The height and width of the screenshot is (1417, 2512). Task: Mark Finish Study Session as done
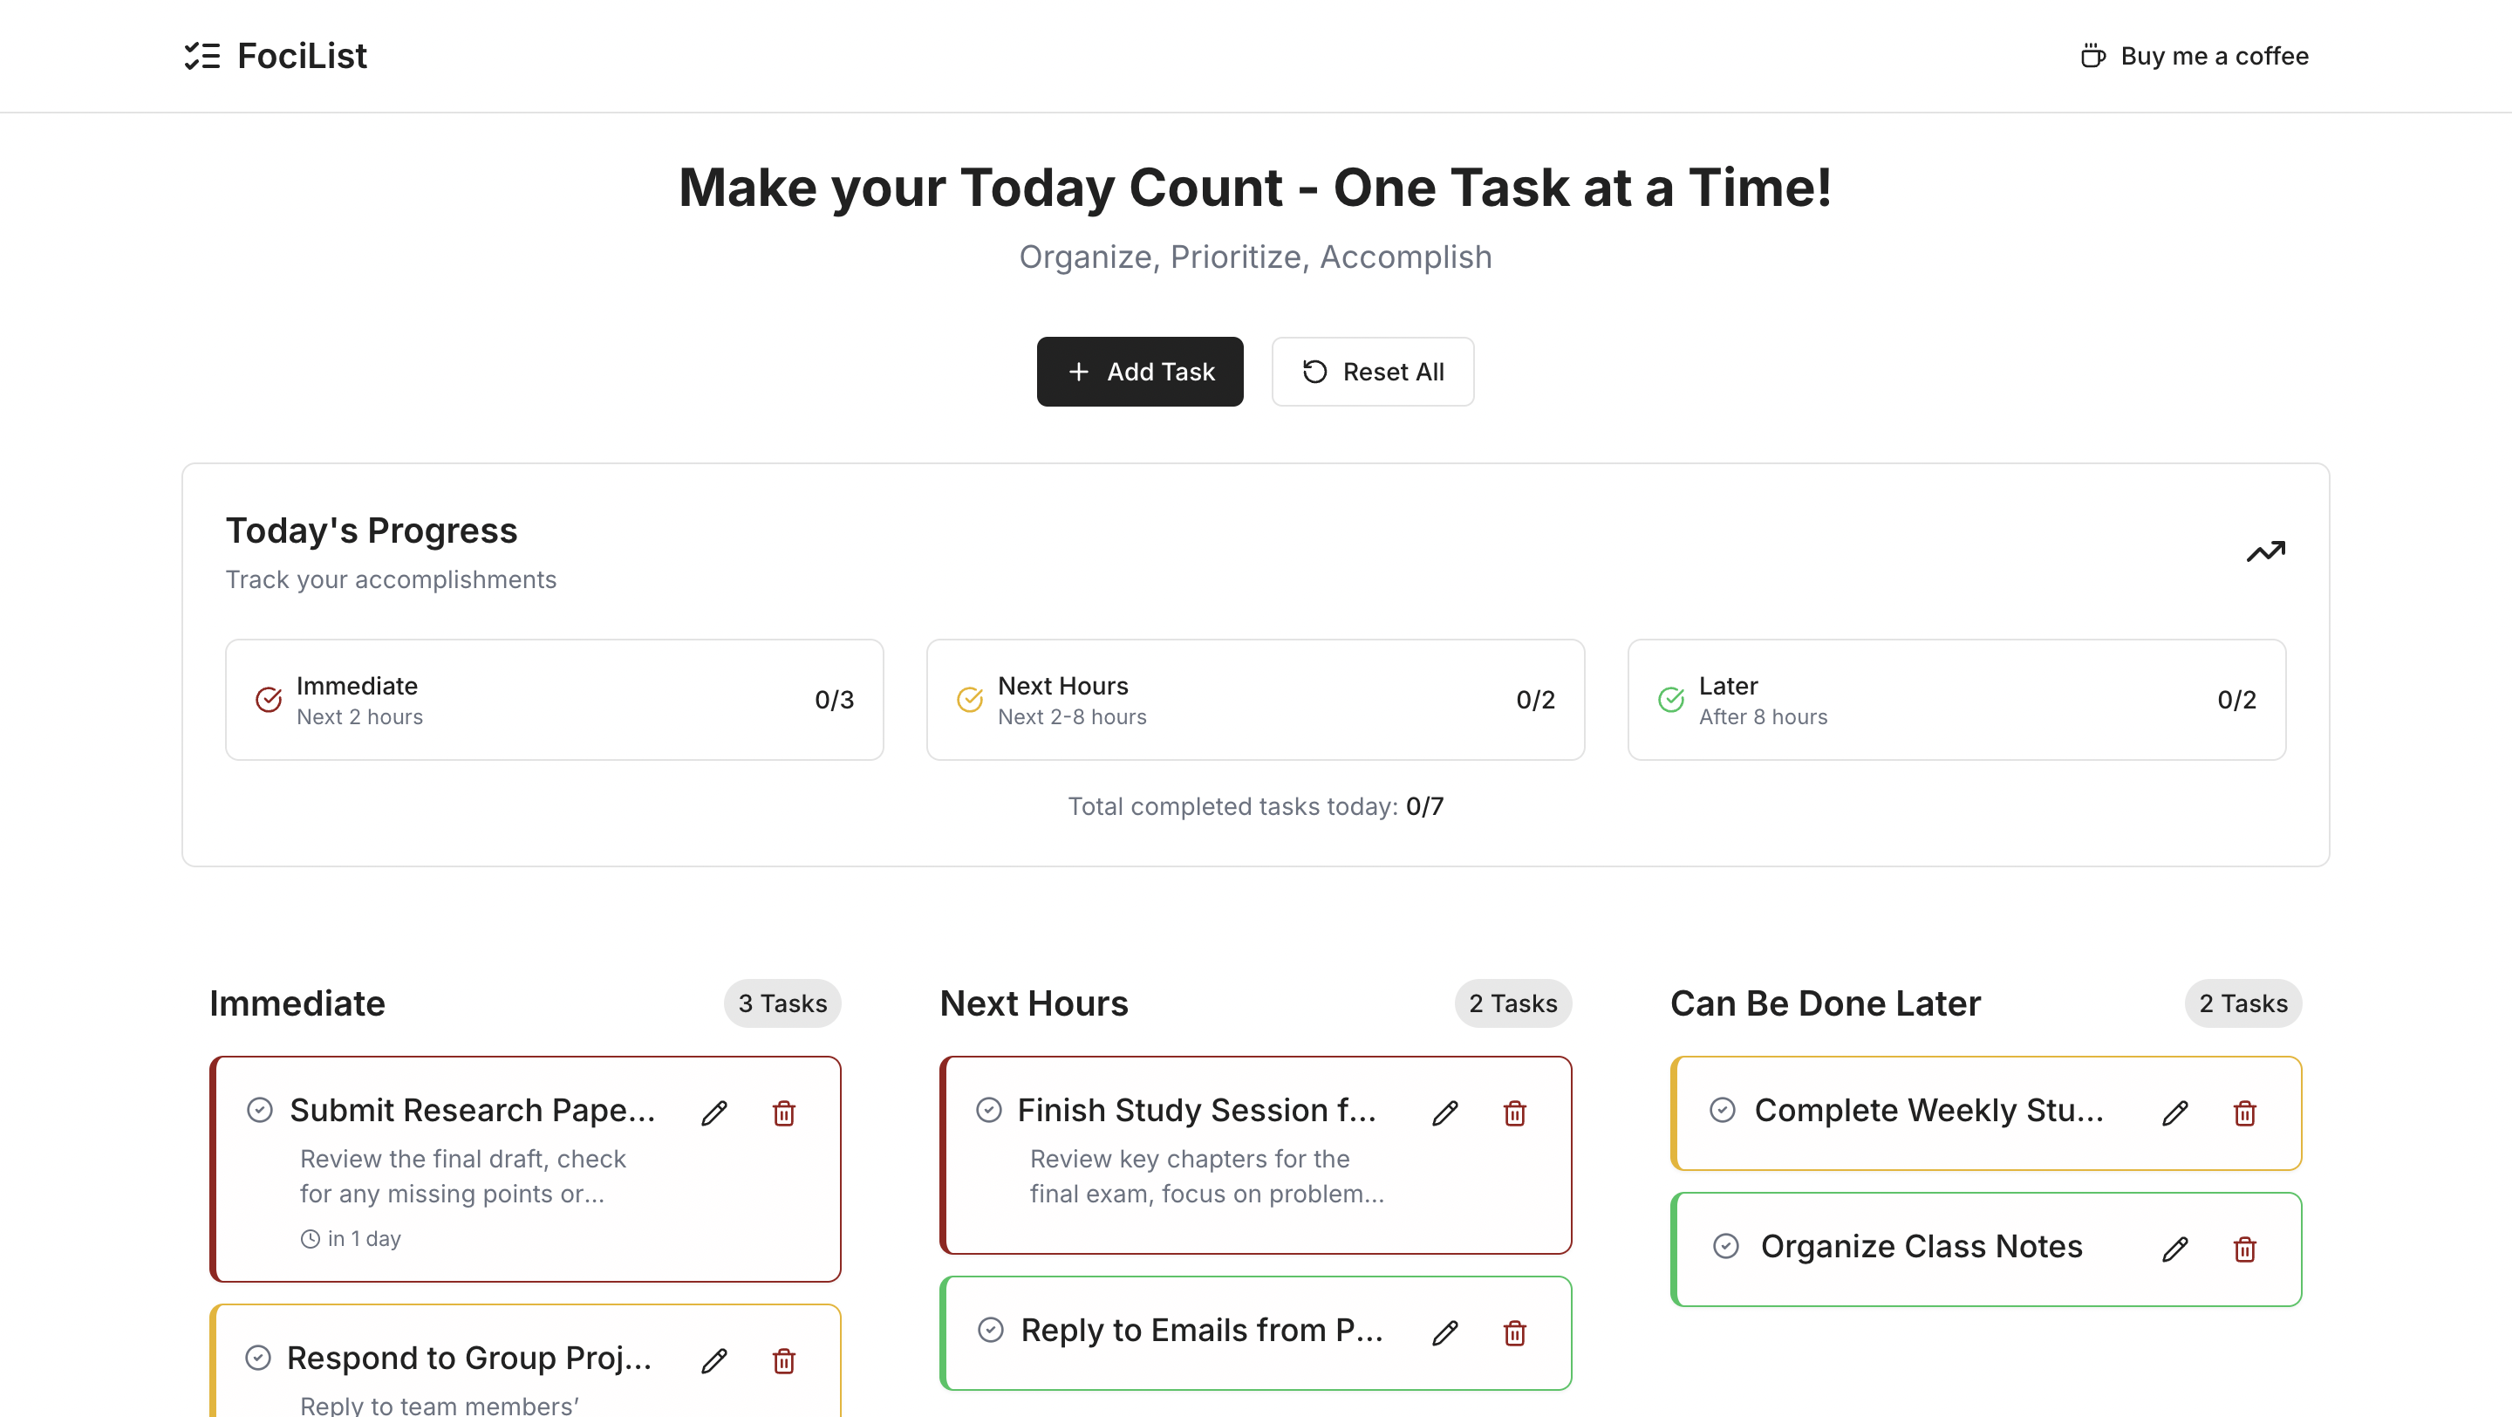(x=989, y=1110)
